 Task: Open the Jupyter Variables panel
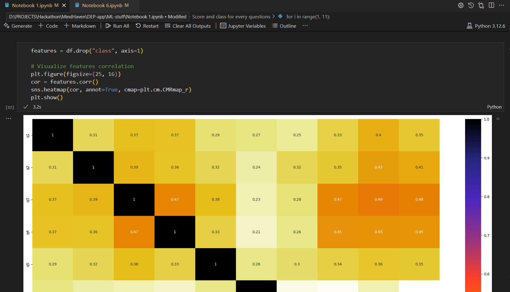pos(243,26)
